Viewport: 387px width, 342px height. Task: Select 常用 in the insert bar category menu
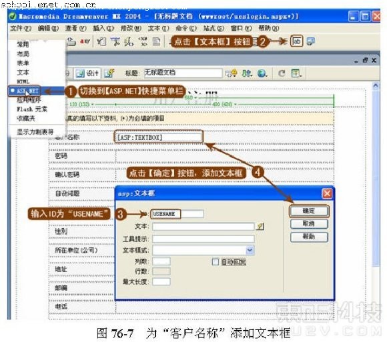[23, 45]
